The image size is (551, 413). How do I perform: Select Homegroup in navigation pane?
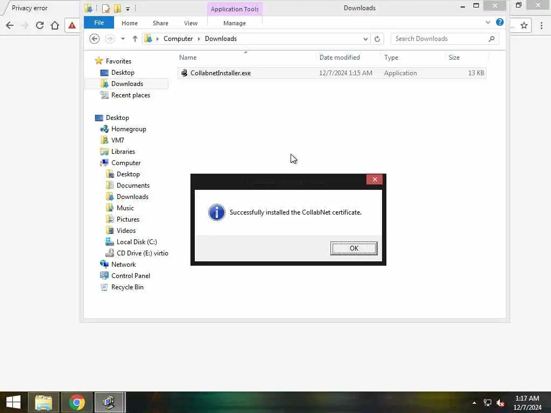click(129, 129)
